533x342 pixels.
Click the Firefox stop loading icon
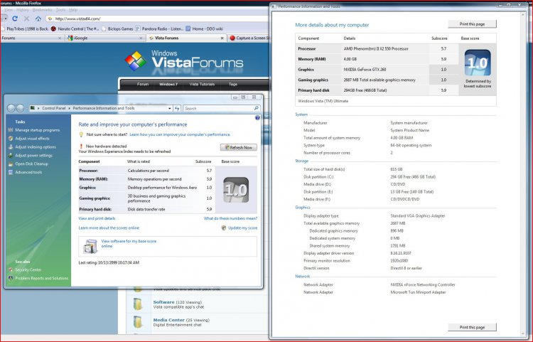click(x=26, y=18)
